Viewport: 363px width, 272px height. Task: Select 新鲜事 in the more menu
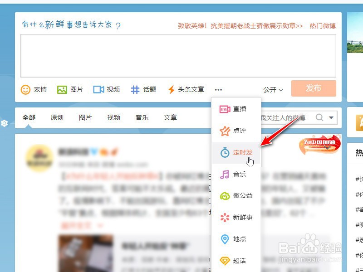(x=236, y=218)
